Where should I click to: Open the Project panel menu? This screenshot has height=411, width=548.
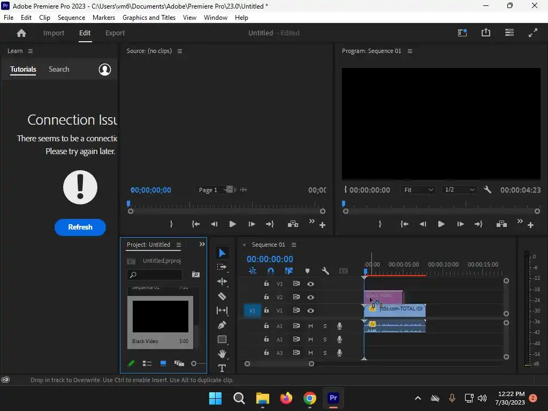click(179, 245)
